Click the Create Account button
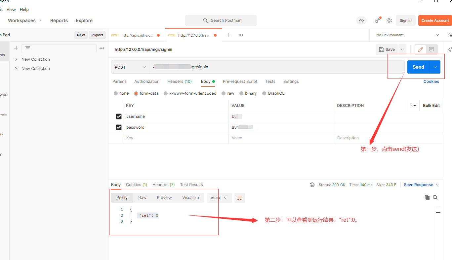This screenshot has width=452, height=260. [x=435, y=20]
